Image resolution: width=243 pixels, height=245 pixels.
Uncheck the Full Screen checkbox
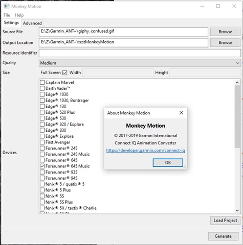point(65,72)
